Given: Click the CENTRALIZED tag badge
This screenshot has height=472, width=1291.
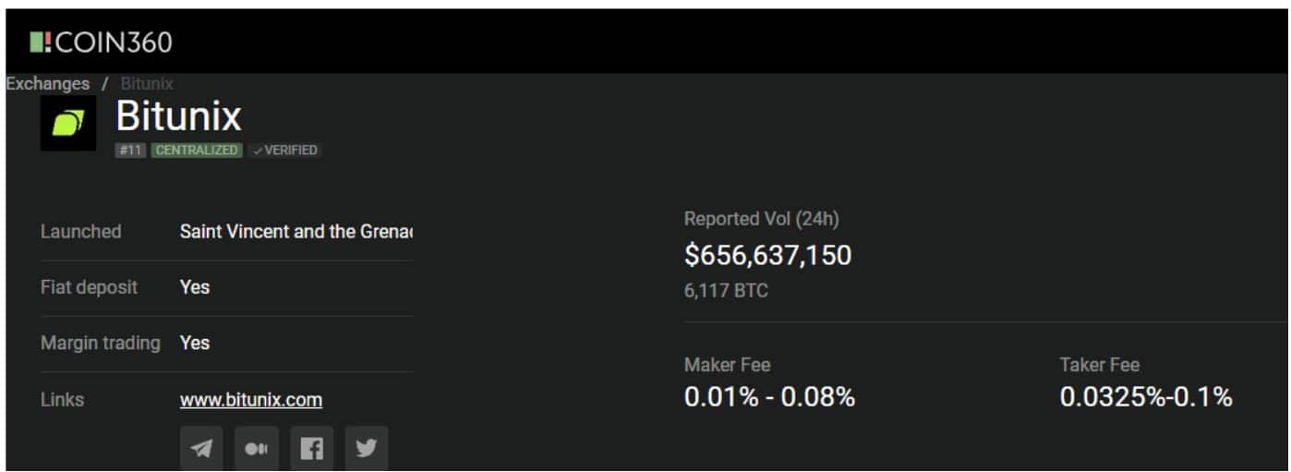Looking at the screenshot, I should pyautogui.click(x=197, y=151).
